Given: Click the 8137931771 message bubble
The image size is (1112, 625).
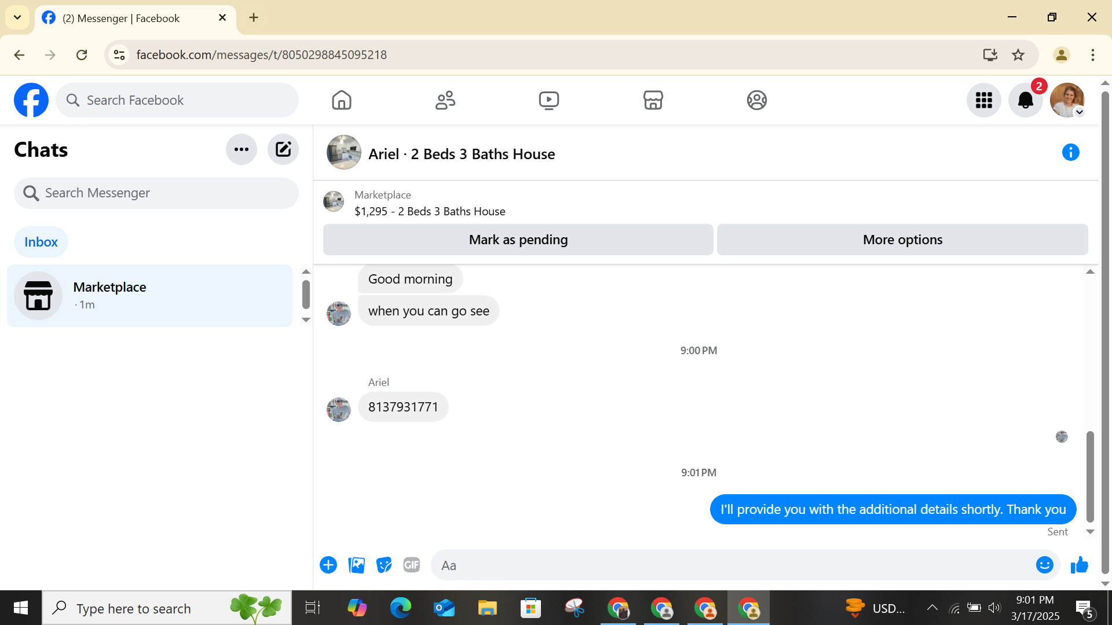Looking at the screenshot, I should [x=403, y=407].
